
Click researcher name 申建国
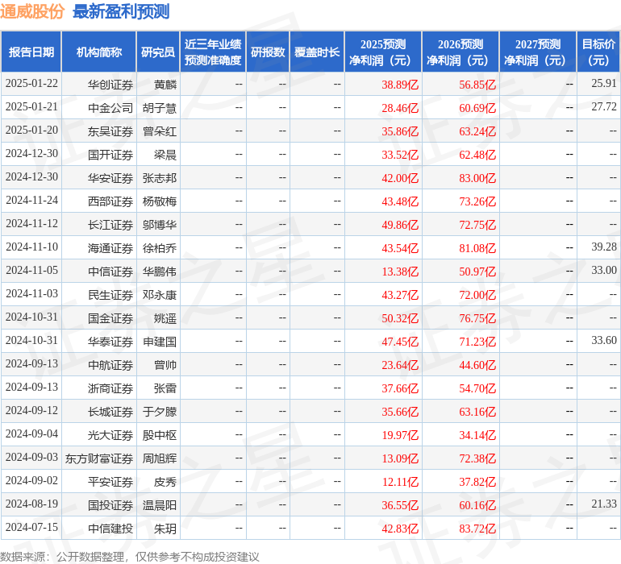tap(160, 342)
